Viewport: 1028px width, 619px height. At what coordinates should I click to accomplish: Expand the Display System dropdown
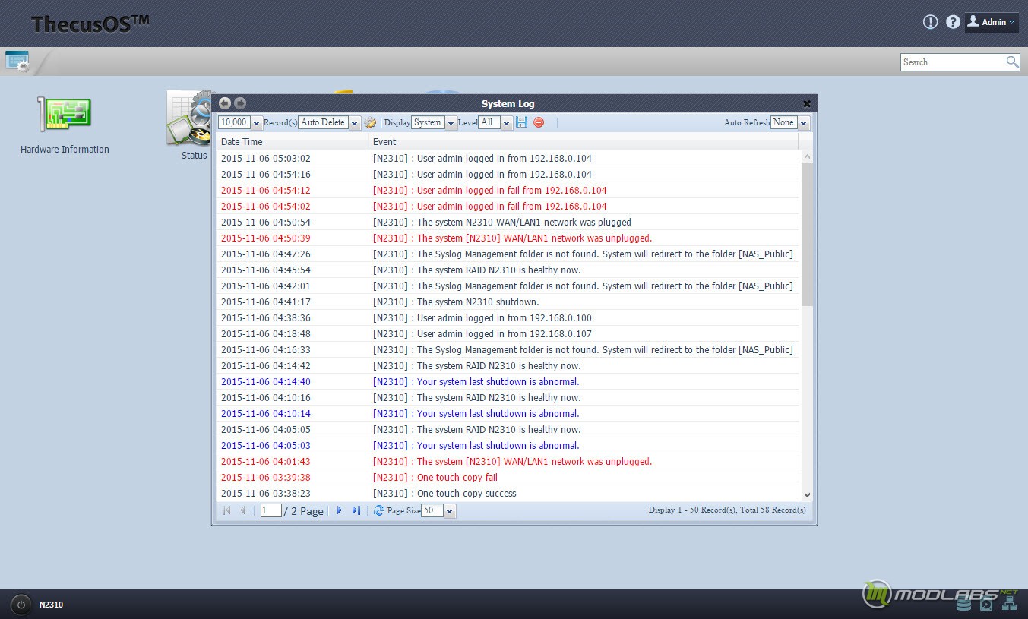[x=451, y=122]
